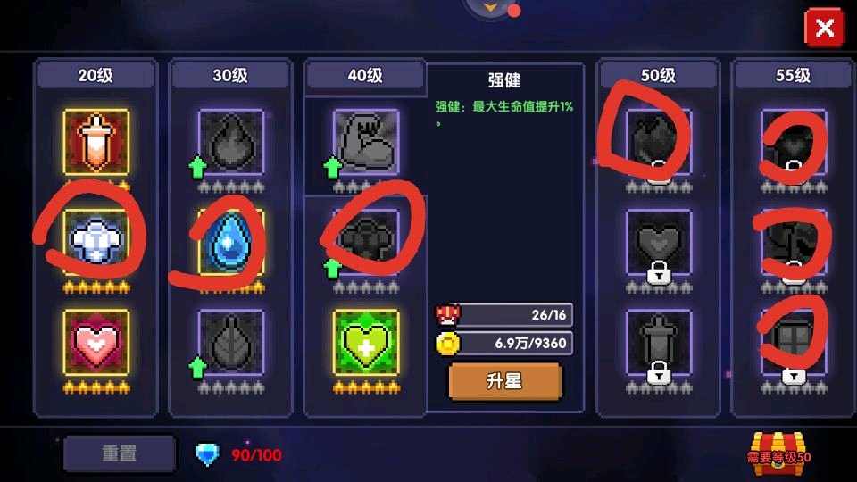The height and width of the screenshot is (482, 857).
Task: Click the 升星 upgrade button
Action: tap(505, 381)
